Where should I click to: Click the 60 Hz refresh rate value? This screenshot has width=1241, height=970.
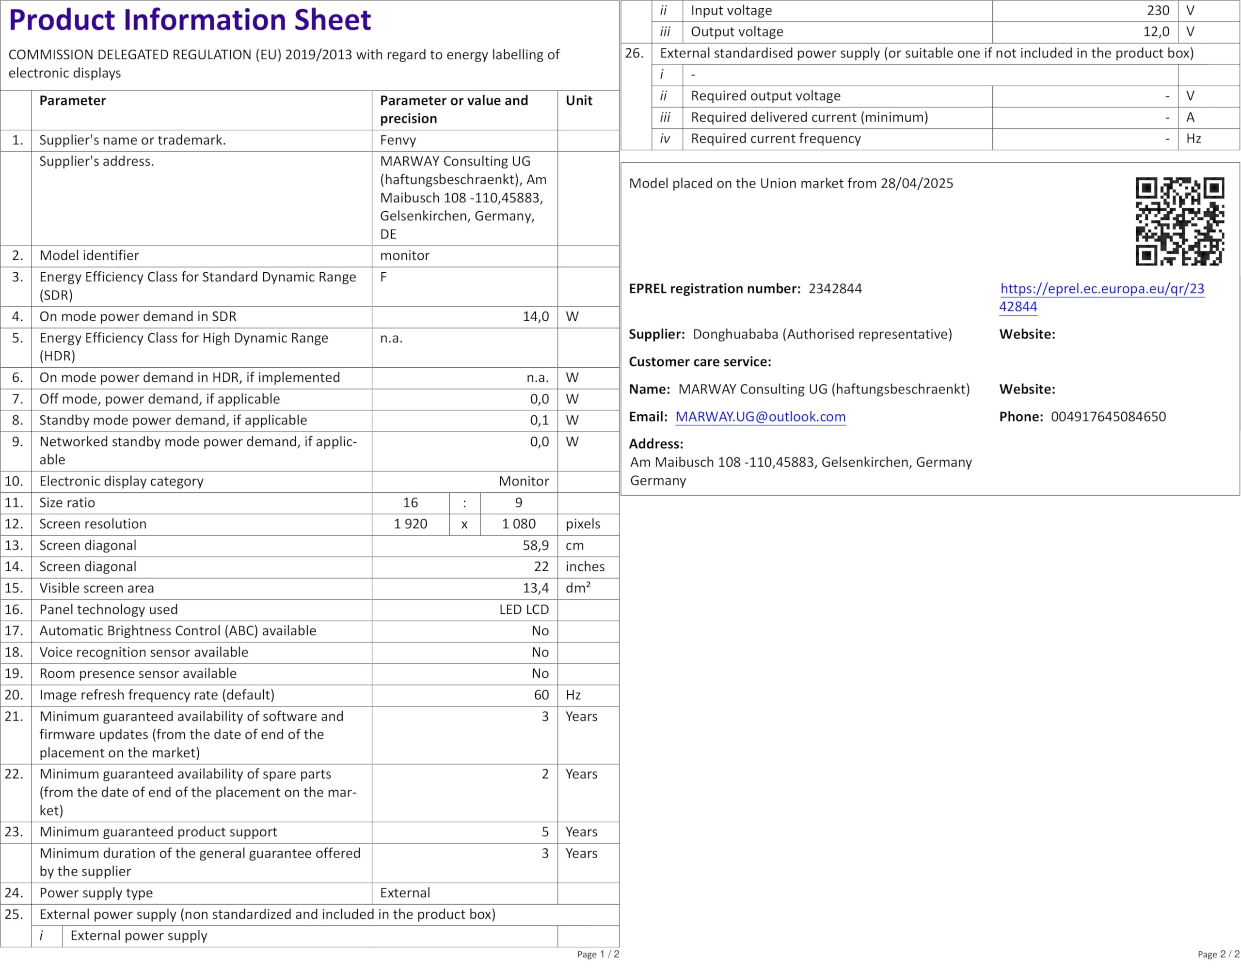click(541, 695)
